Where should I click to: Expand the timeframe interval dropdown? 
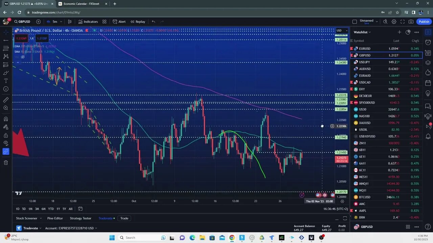61,22
